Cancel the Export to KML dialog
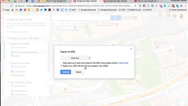The height and width of the screenshot is (106, 188). coord(78,72)
